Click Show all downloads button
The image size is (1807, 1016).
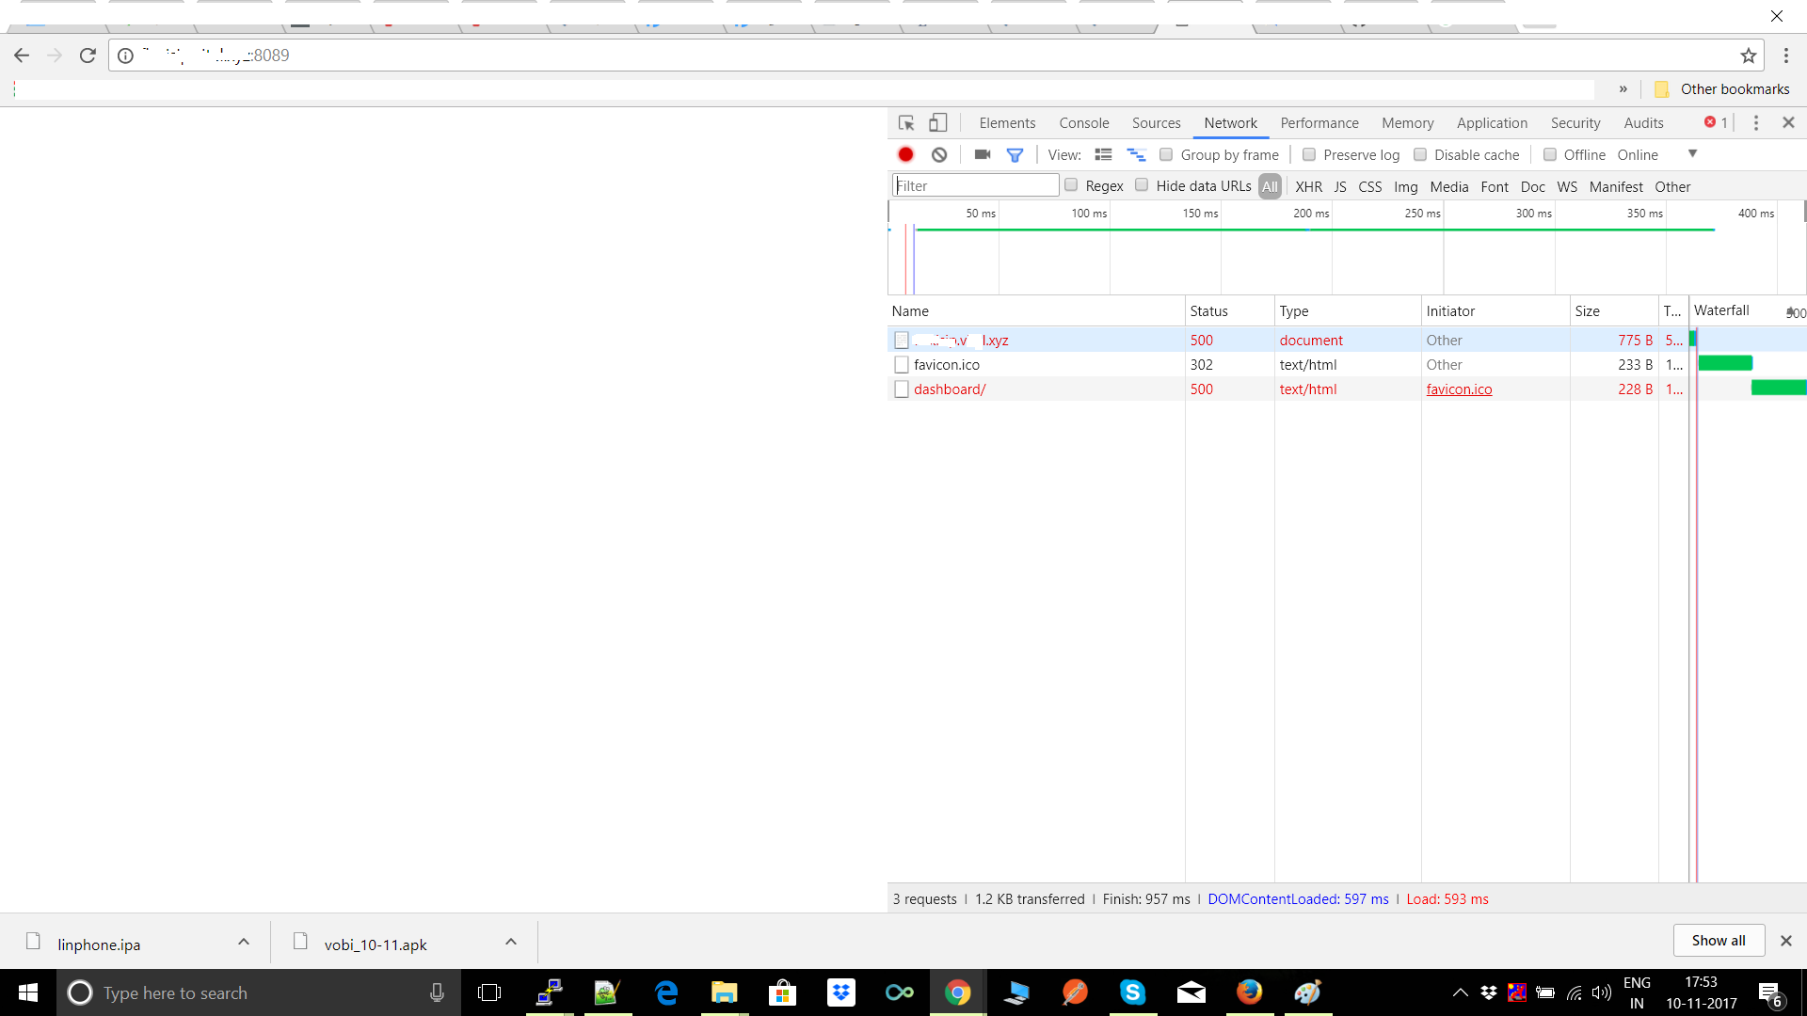1718,941
